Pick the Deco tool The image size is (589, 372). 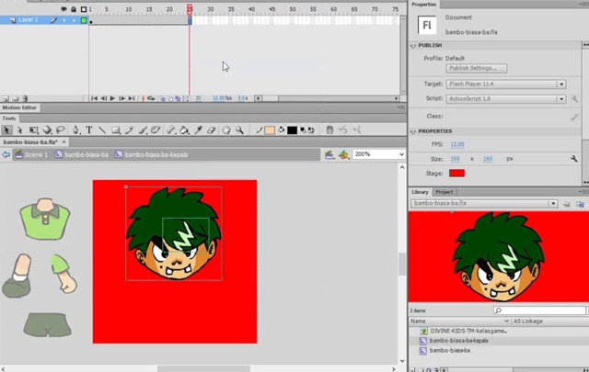click(x=156, y=130)
